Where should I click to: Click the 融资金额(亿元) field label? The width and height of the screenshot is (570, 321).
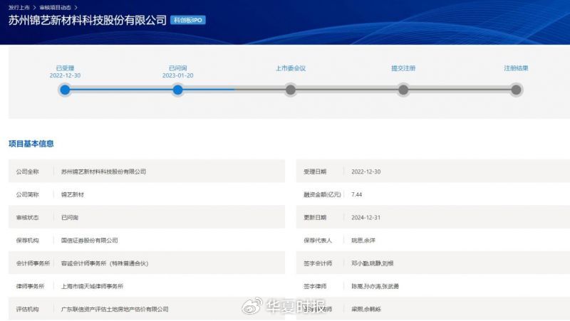tap(322, 194)
